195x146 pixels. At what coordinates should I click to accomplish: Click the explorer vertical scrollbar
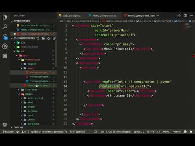point(56,54)
